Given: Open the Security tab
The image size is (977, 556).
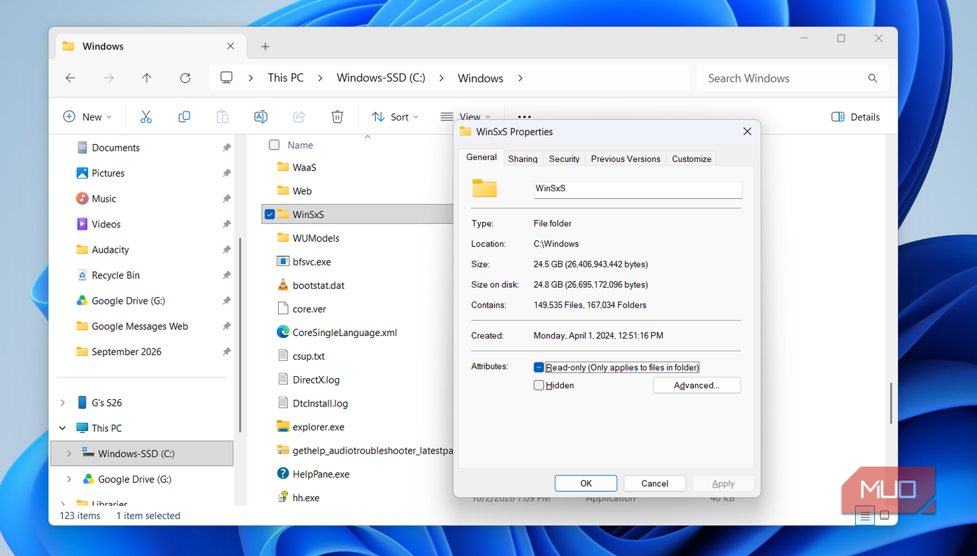Looking at the screenshot, I should pos(564,159).
